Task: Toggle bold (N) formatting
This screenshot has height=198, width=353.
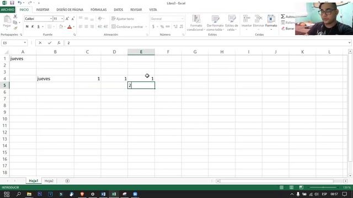Action: coord(27,27)
